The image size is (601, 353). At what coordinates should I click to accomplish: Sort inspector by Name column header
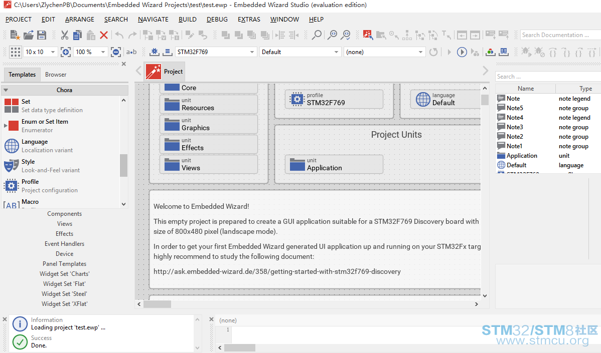[x=525, y=88]
